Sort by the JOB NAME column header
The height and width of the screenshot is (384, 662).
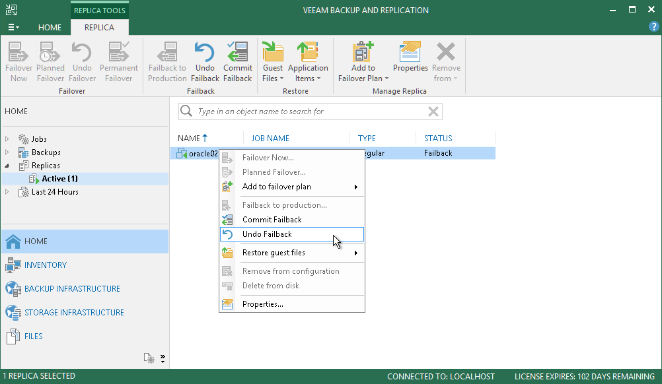[x=270, y=139]
